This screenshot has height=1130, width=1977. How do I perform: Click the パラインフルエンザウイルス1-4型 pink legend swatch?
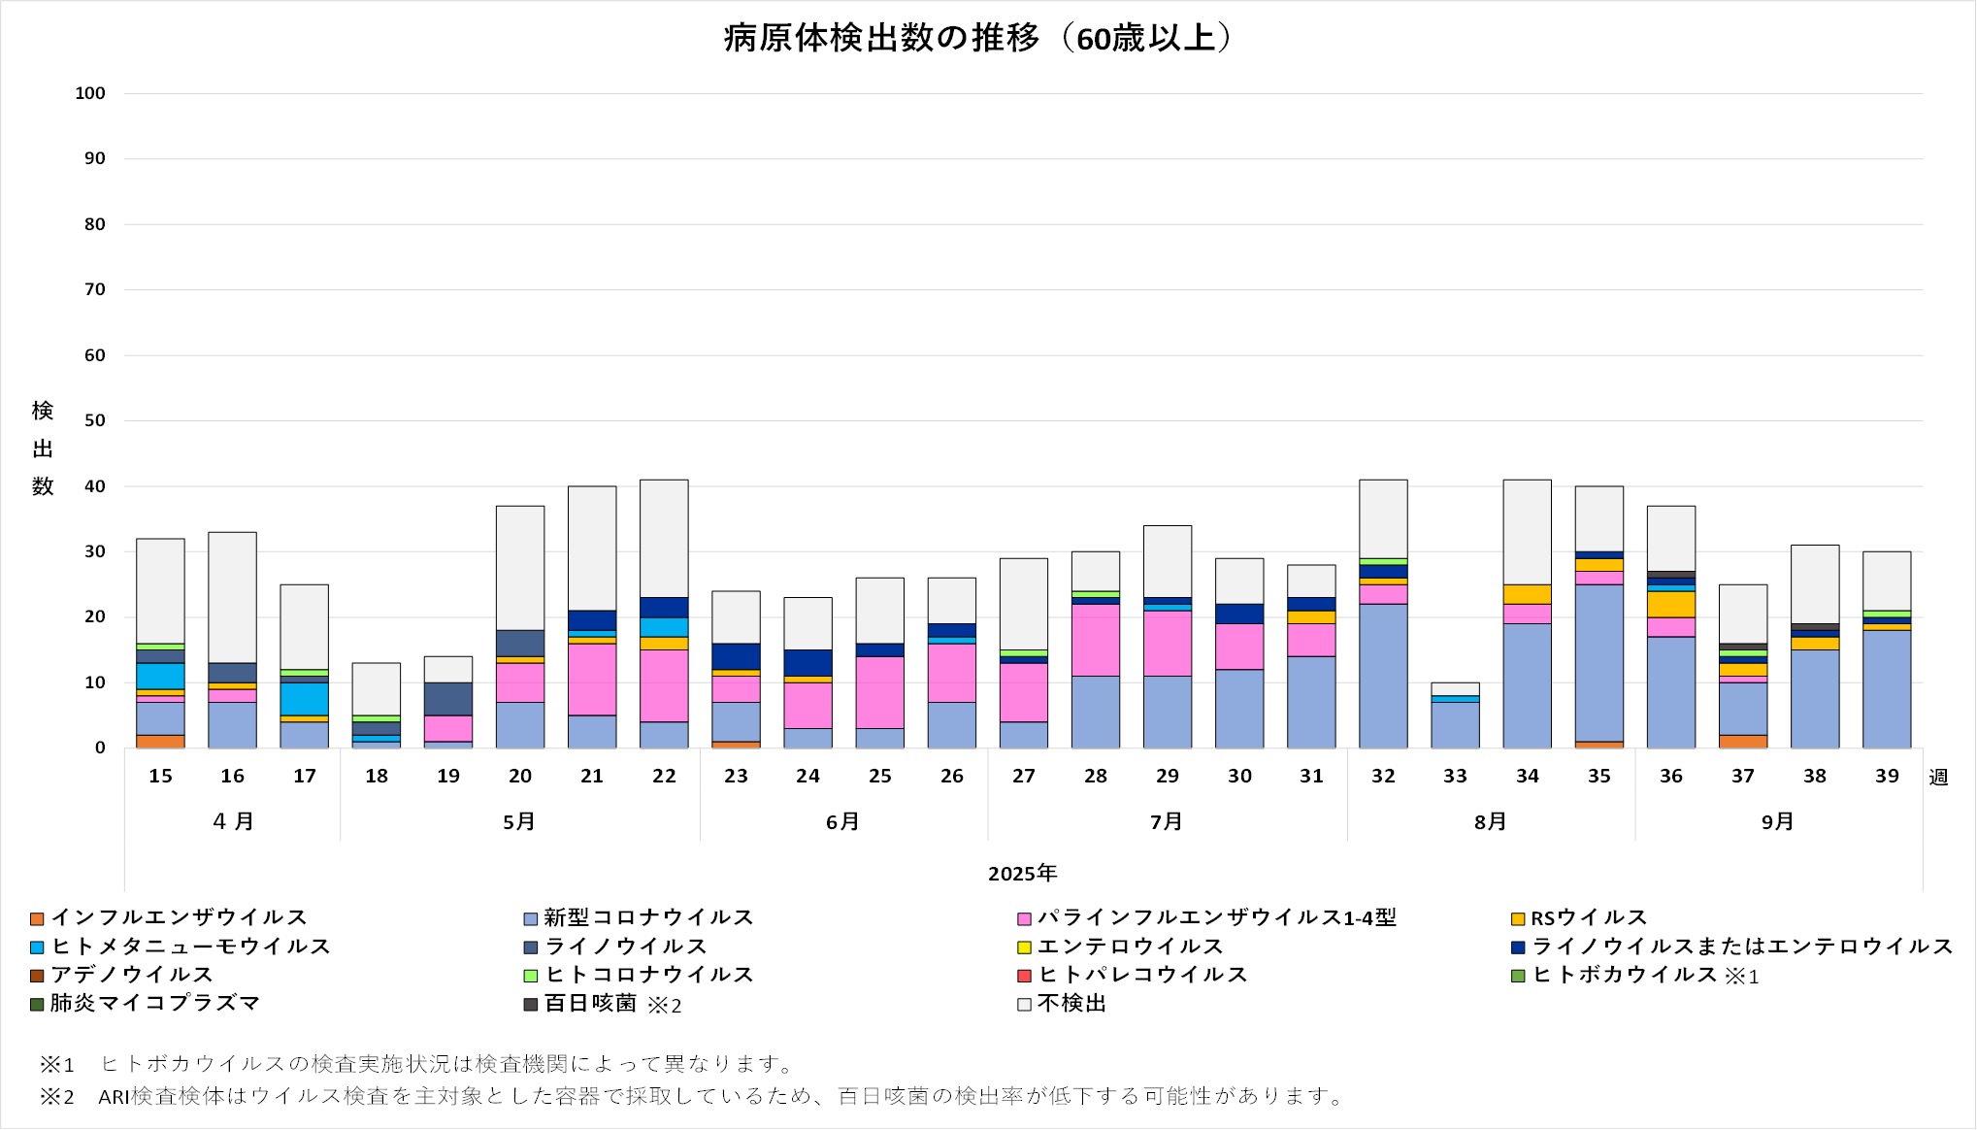click(x=1024, y=918)
